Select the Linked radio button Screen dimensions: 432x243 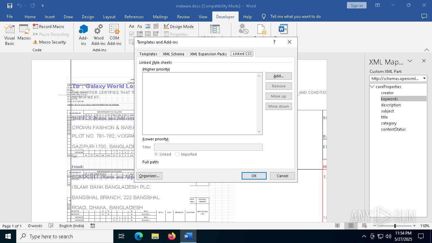pos(156,154)
